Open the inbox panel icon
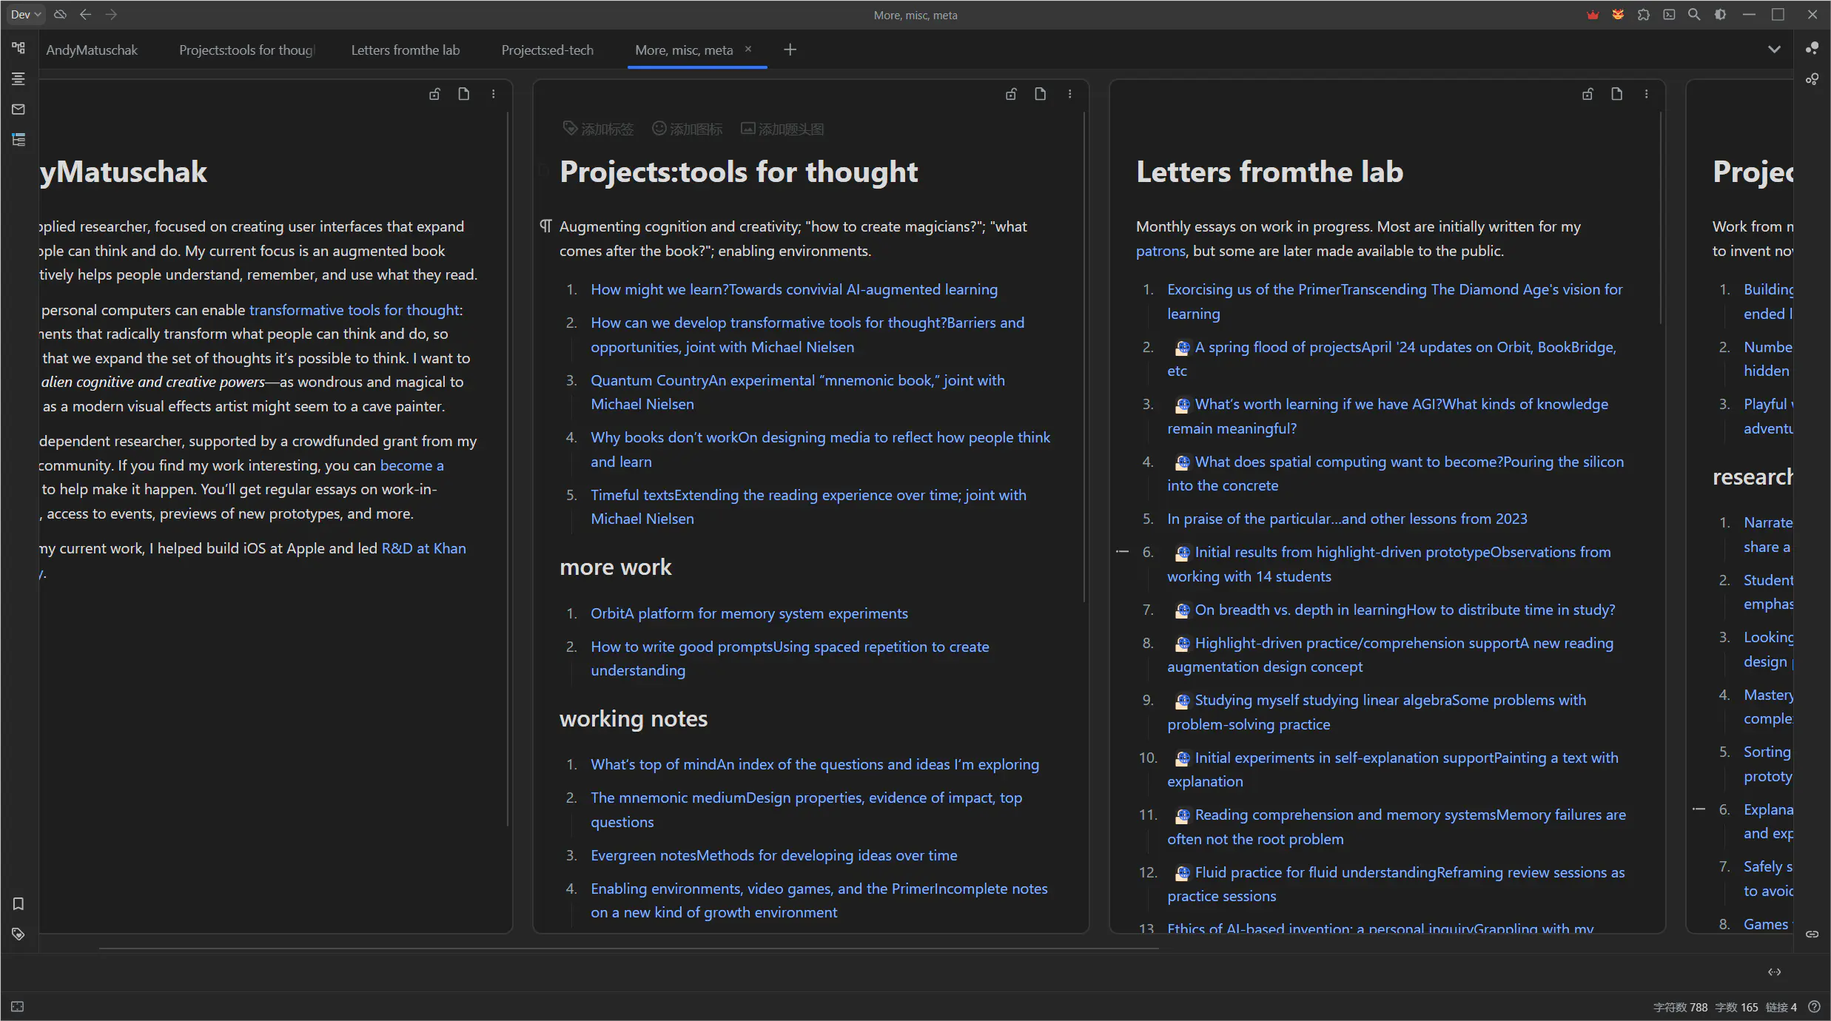The width and height of the screenshot is (1831, 1021). pos(19,109)
